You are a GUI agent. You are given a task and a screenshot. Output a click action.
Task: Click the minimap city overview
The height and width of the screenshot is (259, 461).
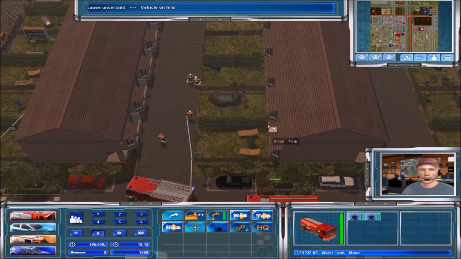point(404,26)
